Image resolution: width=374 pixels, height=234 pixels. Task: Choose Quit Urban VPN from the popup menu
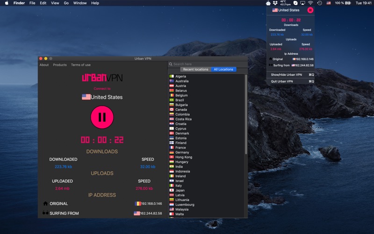coord(290,81)
